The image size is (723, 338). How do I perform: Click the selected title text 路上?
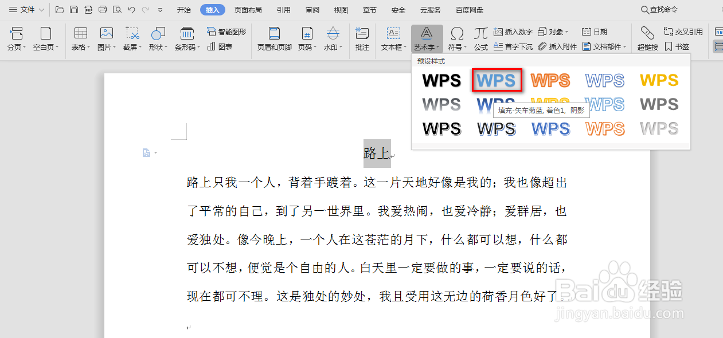[x=377, y=153]
